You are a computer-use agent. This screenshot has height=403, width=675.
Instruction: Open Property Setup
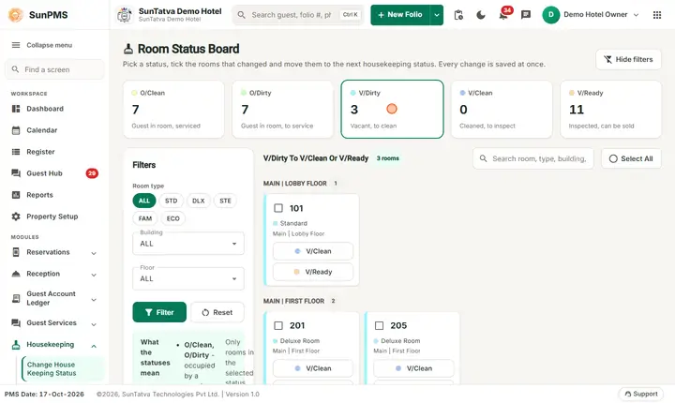(54, 216)
